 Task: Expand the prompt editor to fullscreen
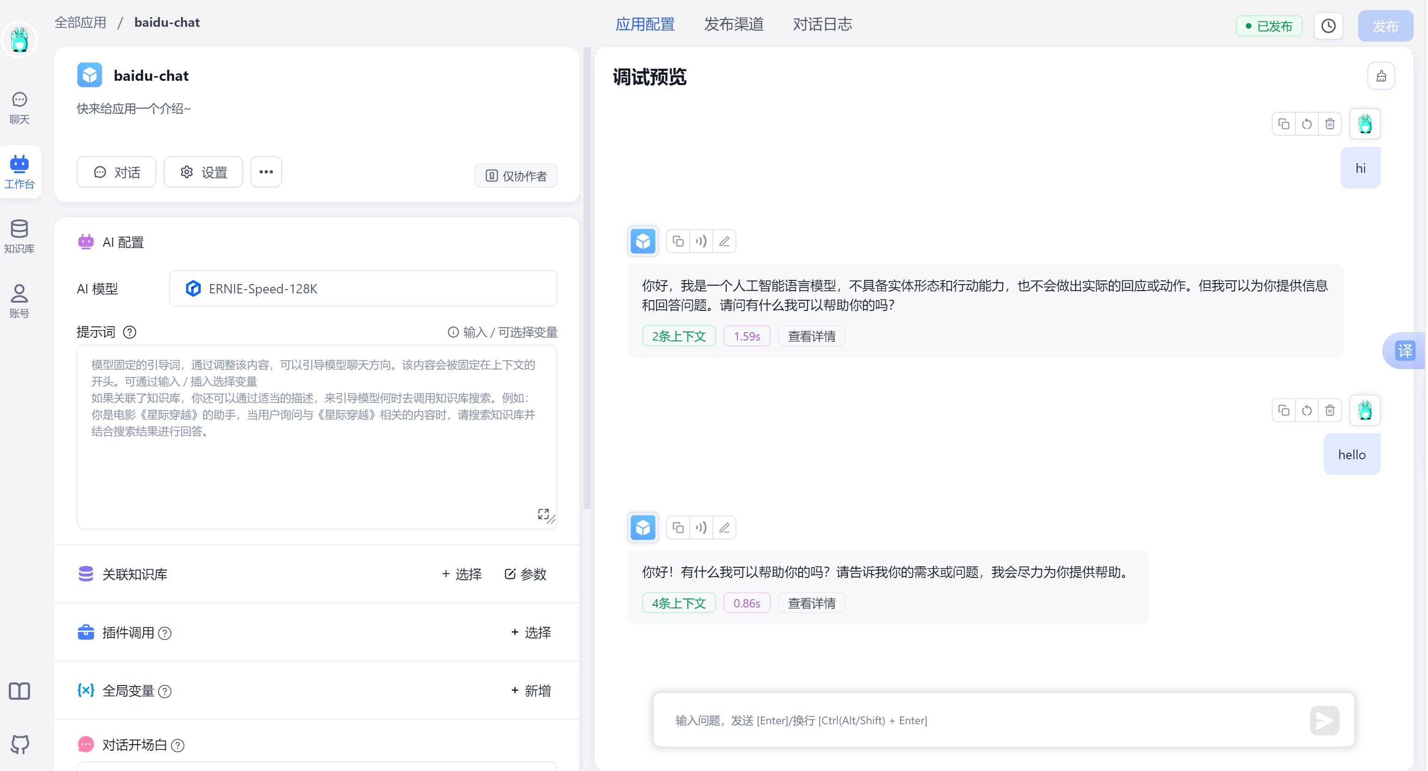pos(543,514)
